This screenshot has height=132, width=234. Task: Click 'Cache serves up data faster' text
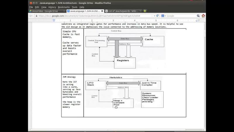click(x=72, y=44)
